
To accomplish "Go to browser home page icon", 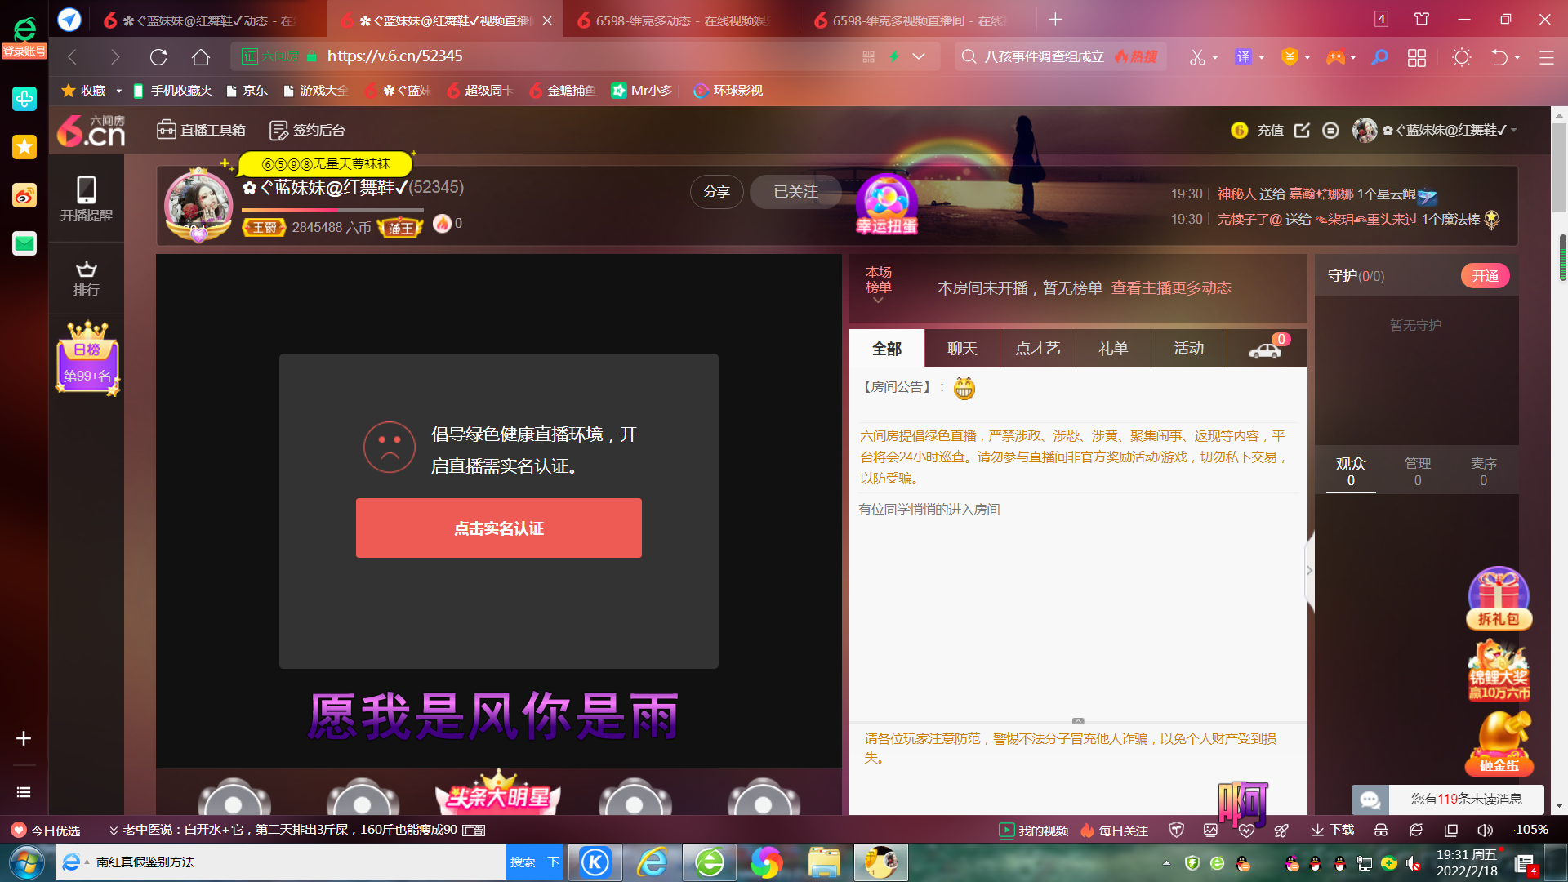I will (x=201, y=56).
